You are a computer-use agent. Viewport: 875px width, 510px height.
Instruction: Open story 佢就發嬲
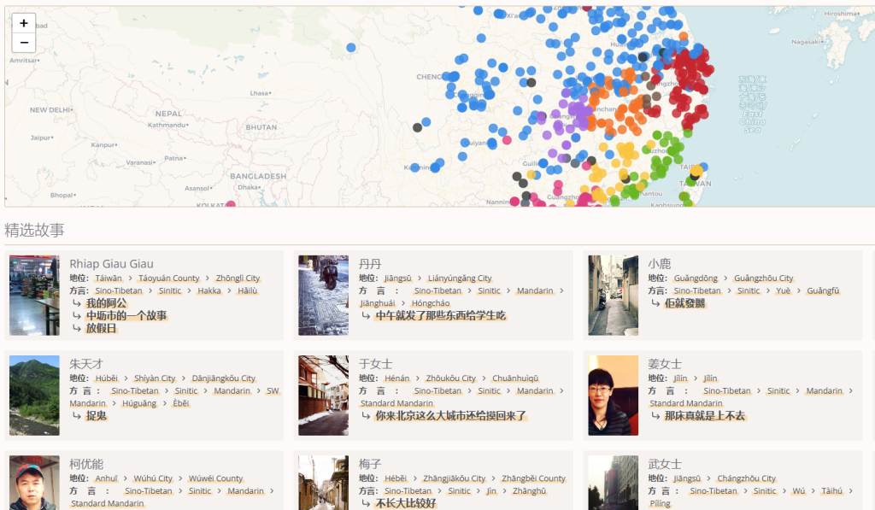point(684,303)
